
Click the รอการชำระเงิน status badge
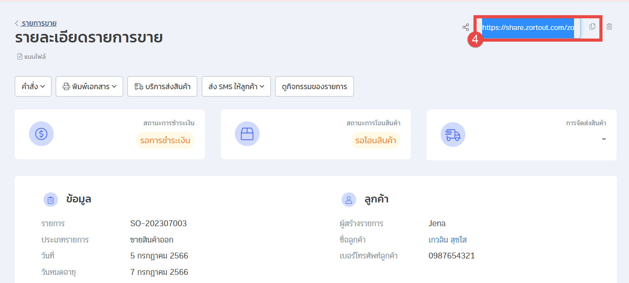tap(165, 141)
